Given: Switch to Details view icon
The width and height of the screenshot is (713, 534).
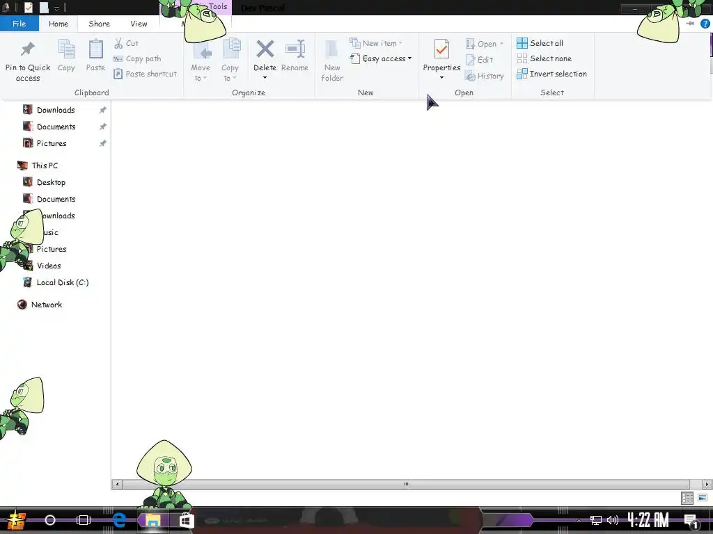Looking at the screenshot, I should 687,498.
